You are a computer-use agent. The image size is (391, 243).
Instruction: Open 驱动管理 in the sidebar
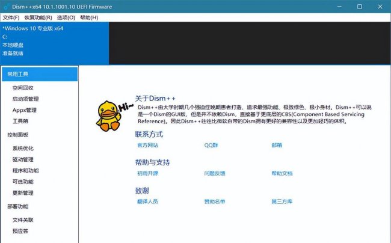pos(23,159)
